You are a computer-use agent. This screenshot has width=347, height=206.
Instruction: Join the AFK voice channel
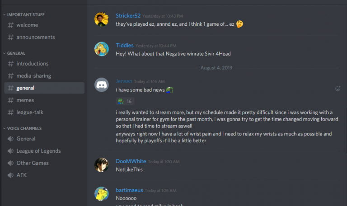pyautogui.click(x=44, y=175)
